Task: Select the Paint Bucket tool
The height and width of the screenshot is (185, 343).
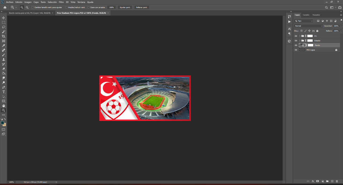Action: (3, 73)
